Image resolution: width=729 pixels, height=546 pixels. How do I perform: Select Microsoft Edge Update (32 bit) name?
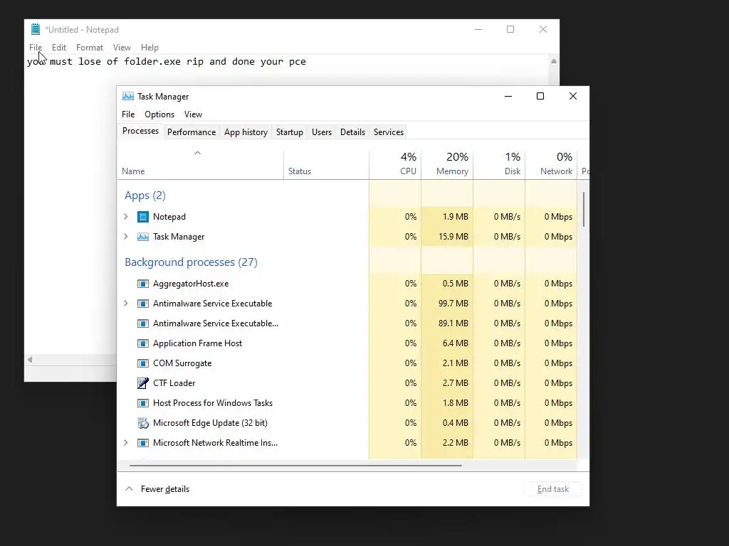tap(210, 423)
